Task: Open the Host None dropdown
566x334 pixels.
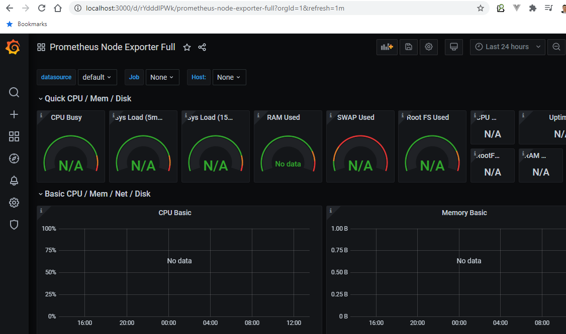Action: (x=229, y=77)
